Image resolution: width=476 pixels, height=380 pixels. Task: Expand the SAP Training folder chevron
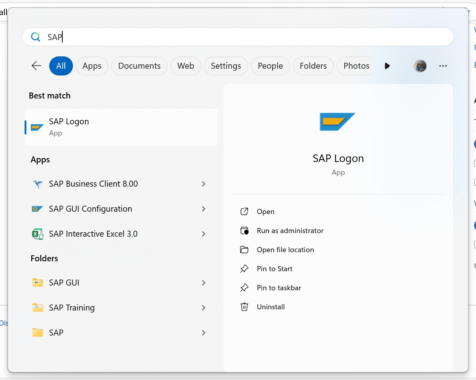tap(203, 308)
